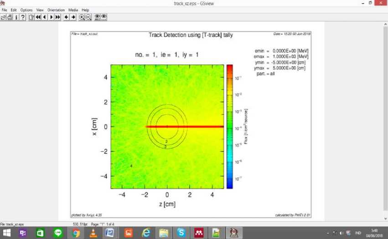Click the Go to page icon

(31, 17)
